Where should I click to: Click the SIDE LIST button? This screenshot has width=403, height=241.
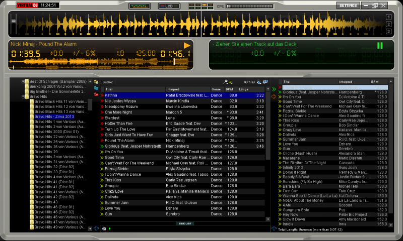click(x=185, y=223)
